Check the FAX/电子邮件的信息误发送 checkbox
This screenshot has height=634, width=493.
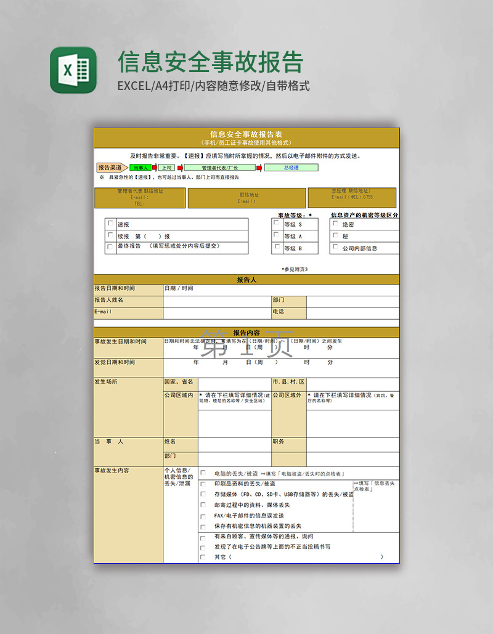[x=203, y=516]
